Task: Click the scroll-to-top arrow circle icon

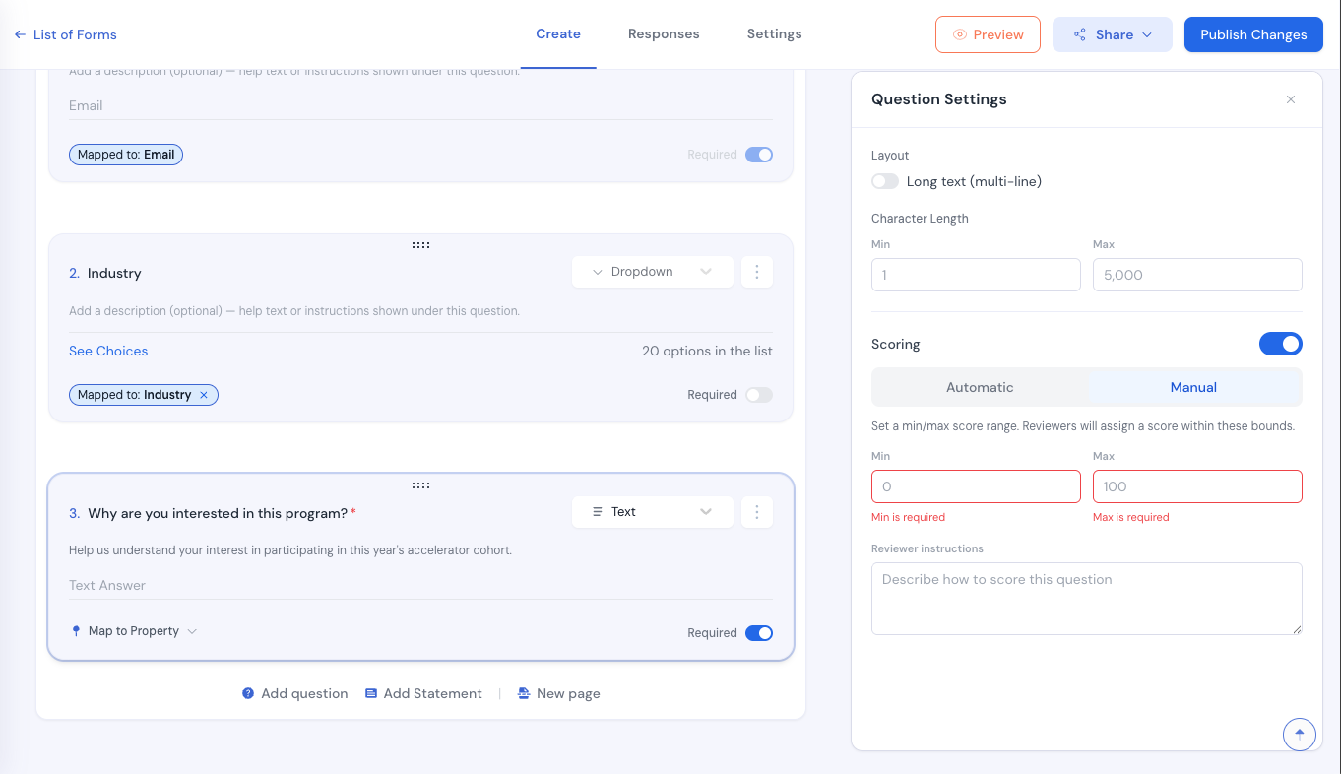Action: tap(1300, 734)
